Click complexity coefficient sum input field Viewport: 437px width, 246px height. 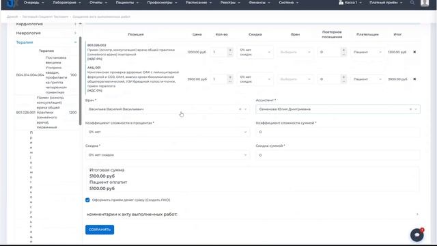click(338, 132)
